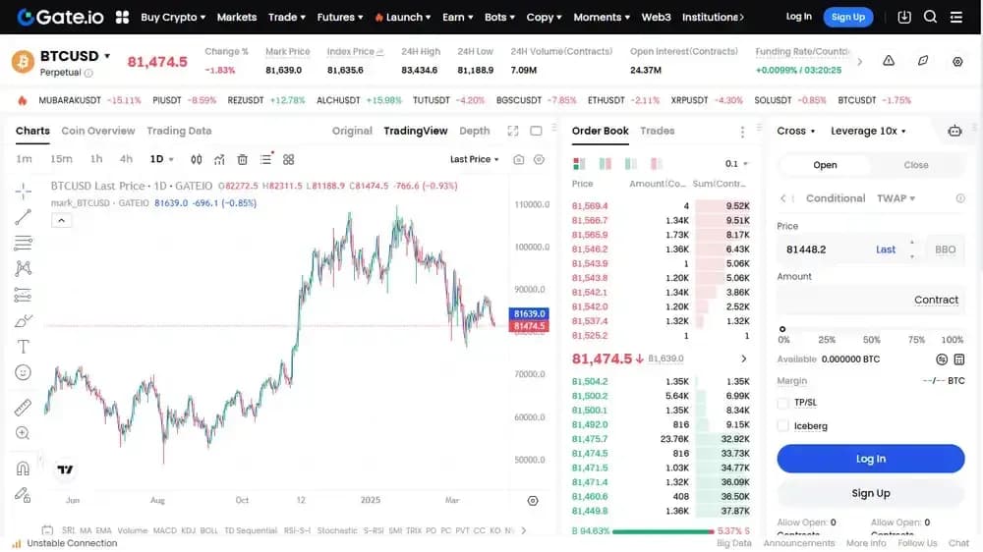Click Sign Up below the Log In button
The height and width of the screenshot is (552, 983).
coord(870,494)
